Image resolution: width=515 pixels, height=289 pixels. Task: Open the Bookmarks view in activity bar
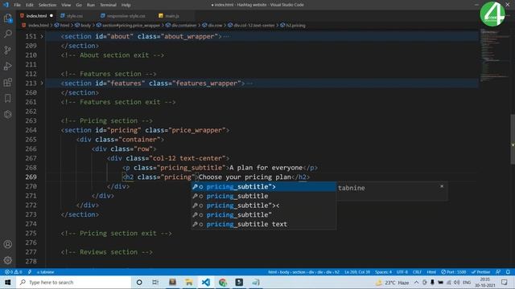[x=7, y=98]
